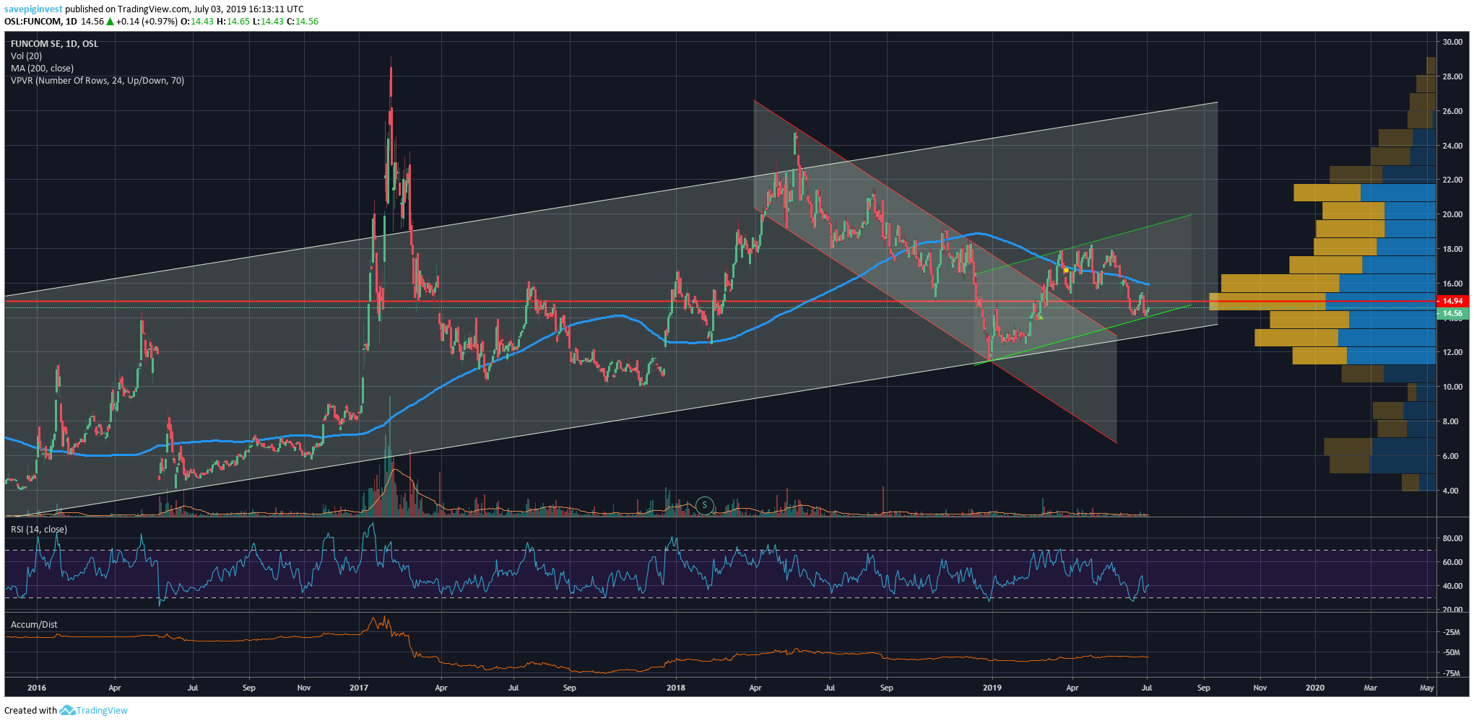Click the red 14.94 price label

pos(1452,301)
